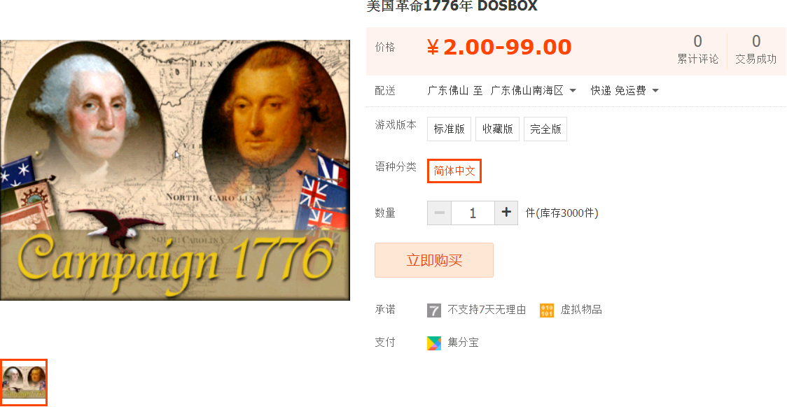
Task: Click the 集分宝 payment icon
Action: (x=434, y=343)
